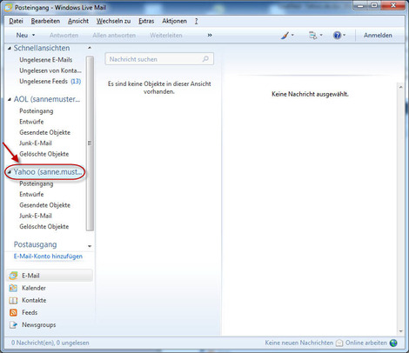Open the Ansicht menu
The image size is (409, 353).
tap(78, 21)
